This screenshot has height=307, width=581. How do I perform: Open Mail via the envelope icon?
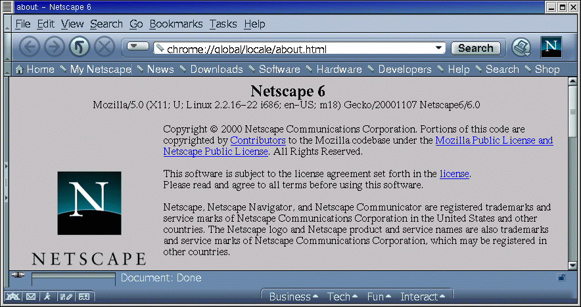31,297
